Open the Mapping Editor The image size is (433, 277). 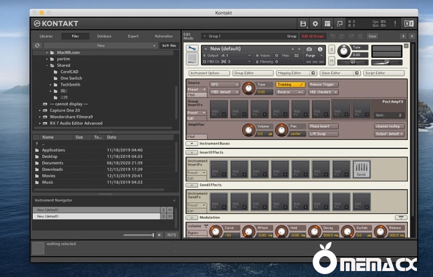(x=293, y=73)
